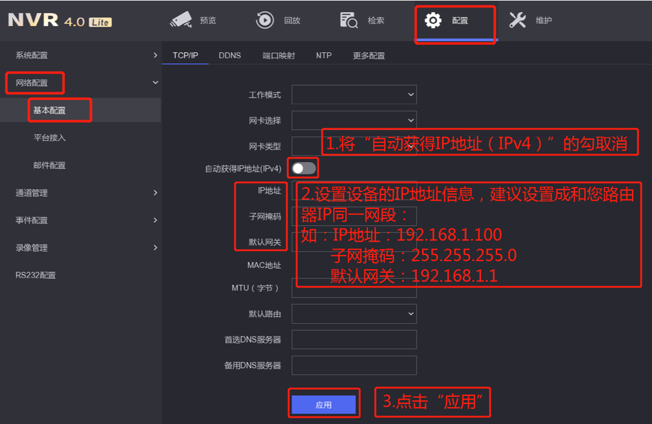
Task: Click the 首选DNS服务器 input field
Action: click(x=354, y=340)
